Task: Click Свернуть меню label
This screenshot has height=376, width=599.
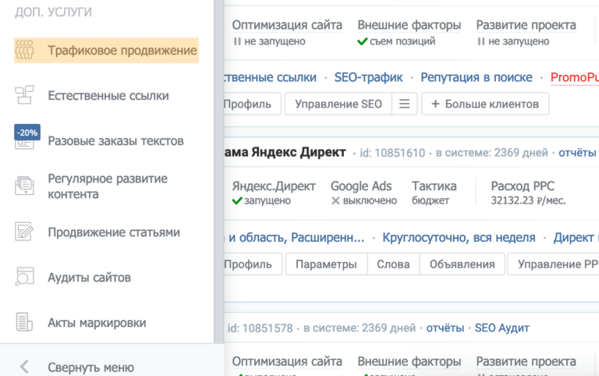Action: pyautogui.click(x=91, y=367)
